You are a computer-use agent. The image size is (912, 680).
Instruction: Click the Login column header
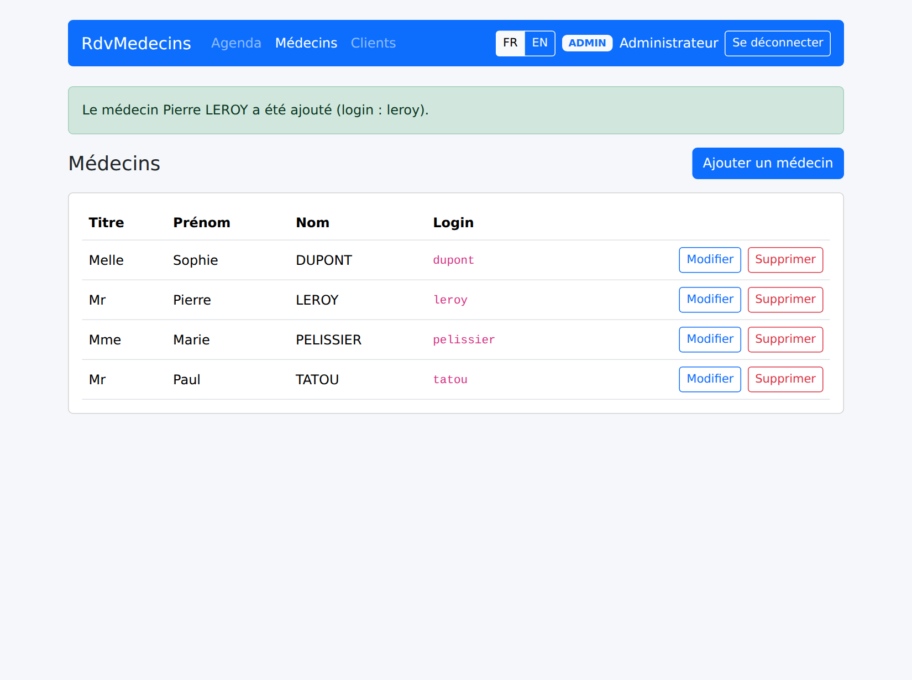tap(453, 223)
